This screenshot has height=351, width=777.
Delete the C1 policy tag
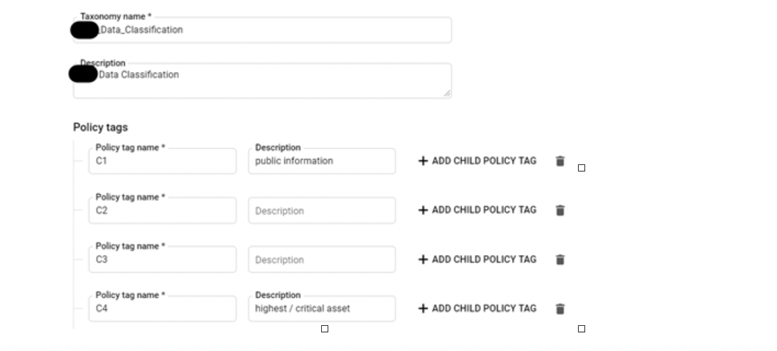pos(559,161)
